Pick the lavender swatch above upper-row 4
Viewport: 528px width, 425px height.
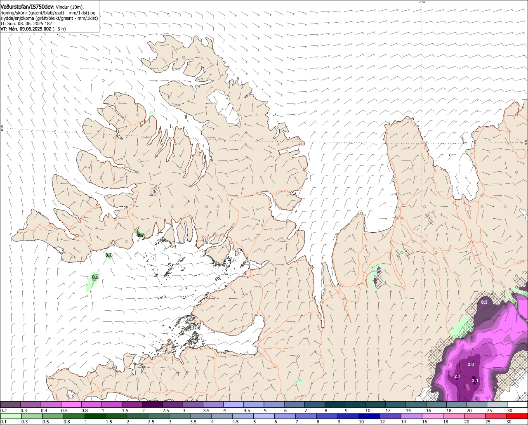(x=233, y=405)
